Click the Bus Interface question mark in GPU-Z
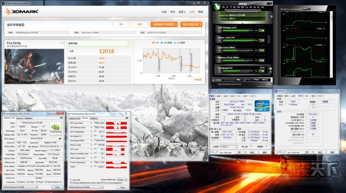This screenshot has width=346, height=193. (61, 146)
